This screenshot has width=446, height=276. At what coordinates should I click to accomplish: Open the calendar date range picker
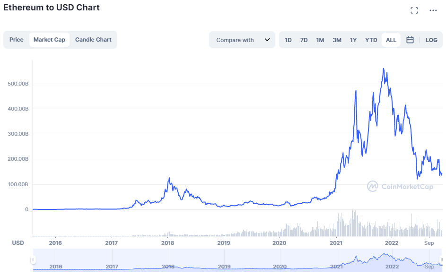coord(410,40)
